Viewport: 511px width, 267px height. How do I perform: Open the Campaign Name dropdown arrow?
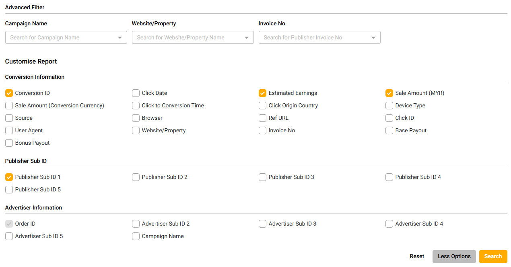click(120, 38)
